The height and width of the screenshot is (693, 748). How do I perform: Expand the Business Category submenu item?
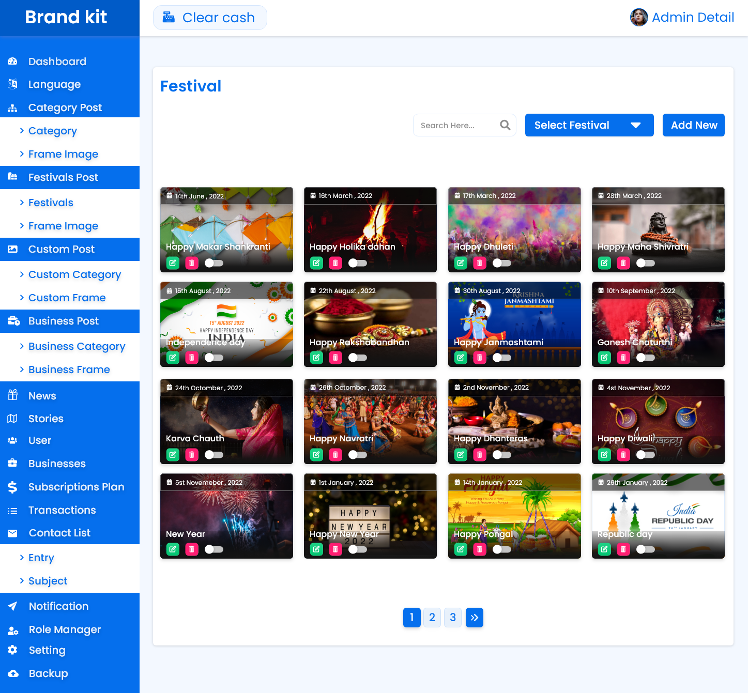(x=77, y=346)
